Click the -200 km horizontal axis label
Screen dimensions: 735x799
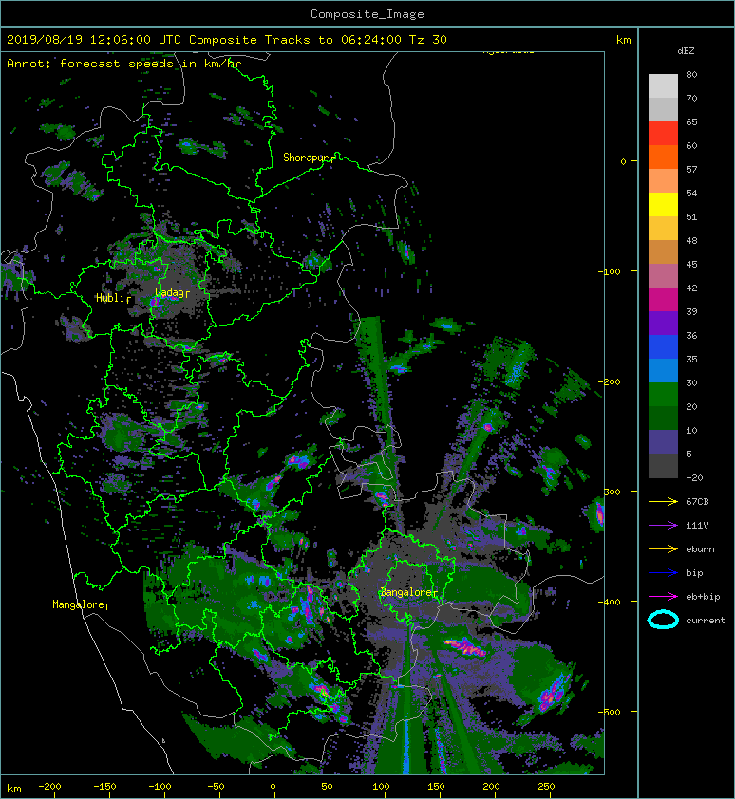click(49, 787)
